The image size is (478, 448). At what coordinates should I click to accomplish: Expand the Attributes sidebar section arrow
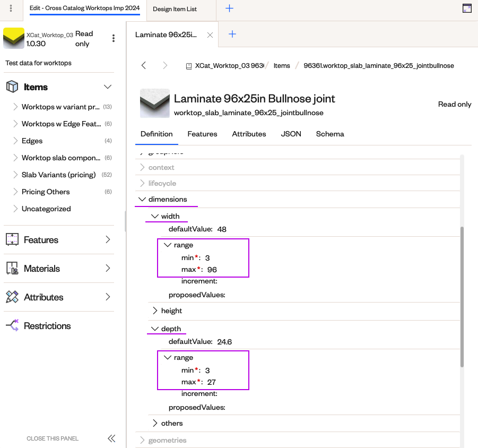coord(108,297)
